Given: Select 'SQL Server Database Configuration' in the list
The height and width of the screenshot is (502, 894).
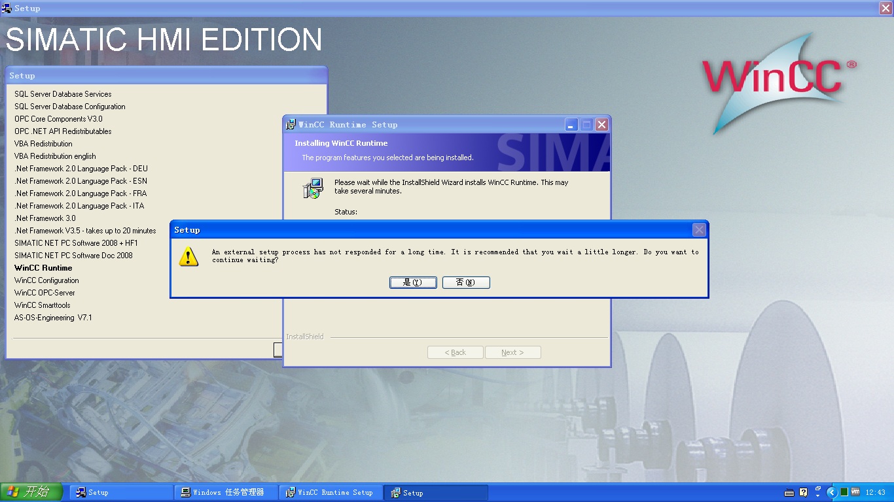Looking at the screenshot, I should click(70, 107).
